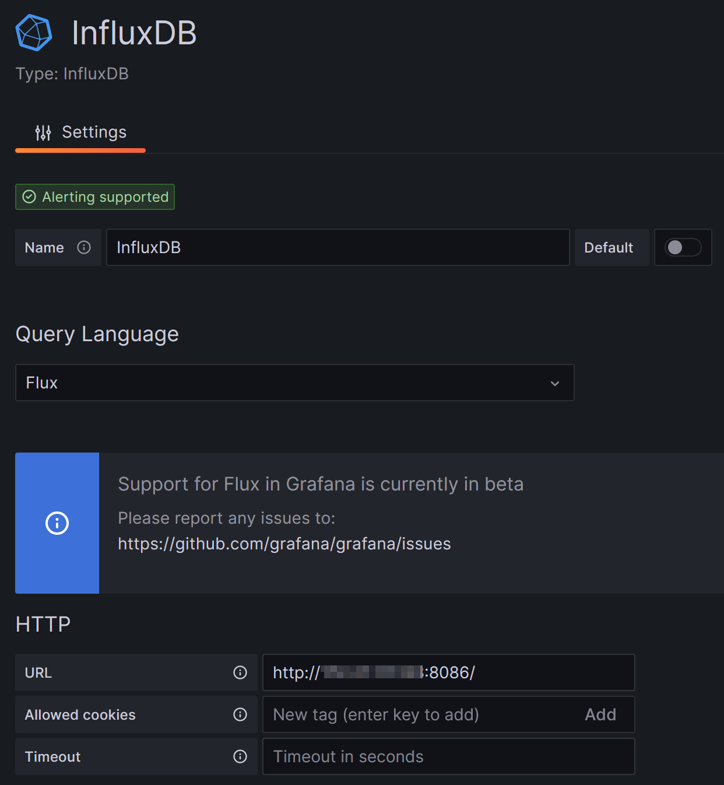The width and height of the screenshot is (724, 785).
Task: Open the Query Language dropdown
Action: [294, 383]
